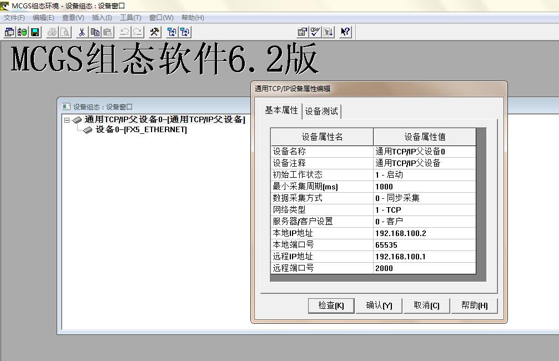The image size is (559, 361).
Task: Click the 取消(C) button
Action: (x=426, y=305)
